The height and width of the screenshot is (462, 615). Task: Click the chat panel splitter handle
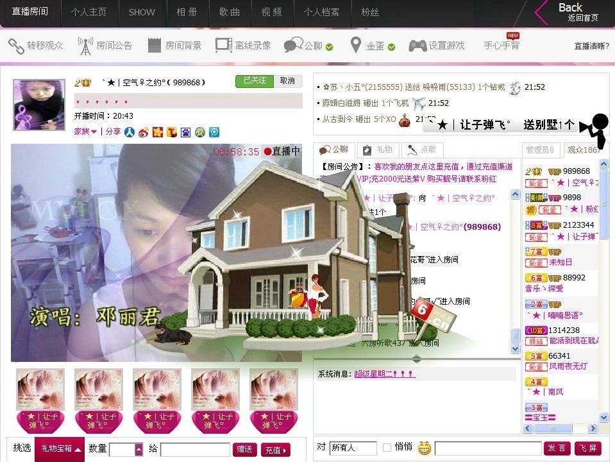[417, 359]
